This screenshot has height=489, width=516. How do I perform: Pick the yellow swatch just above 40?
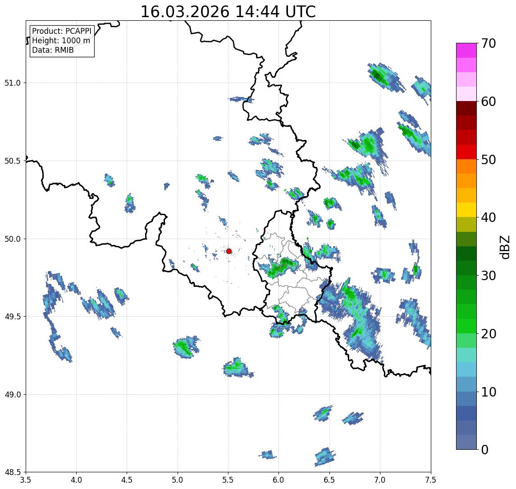(x=466, y=210)
